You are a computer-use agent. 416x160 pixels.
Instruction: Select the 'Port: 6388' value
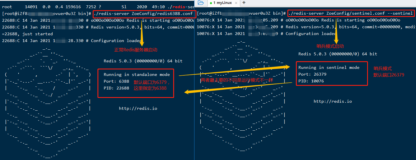click(x=116, y=81)
